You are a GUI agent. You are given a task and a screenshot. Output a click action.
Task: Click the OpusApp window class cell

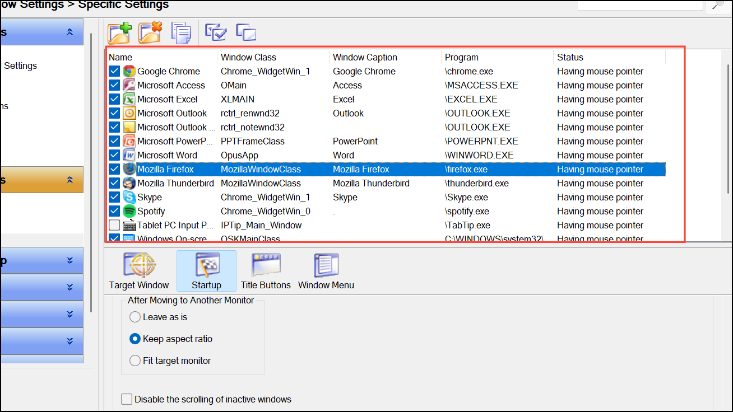tap(239, 155)
